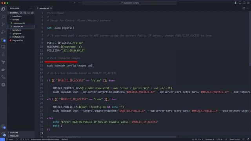Click the editor vertical scrollbar
The width and height of the screenshot is (251, 141).
tap(250, 38)
